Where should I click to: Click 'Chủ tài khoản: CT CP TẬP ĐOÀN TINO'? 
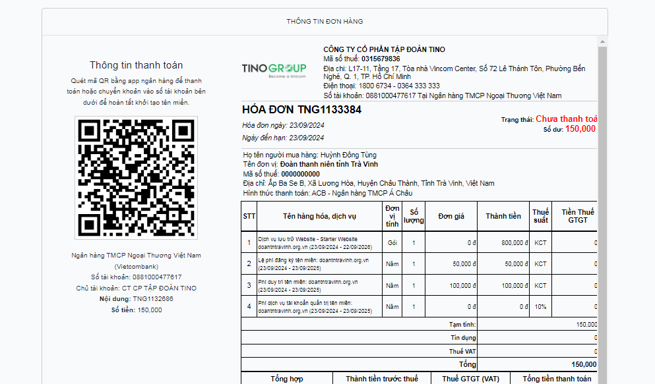[x=136, y=288]
